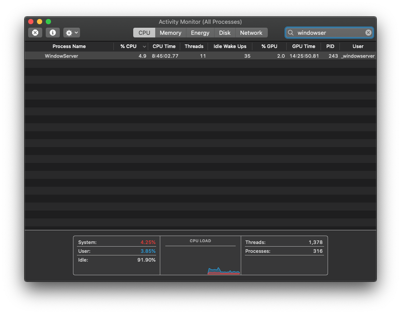Click PID value 243
Viewport: 401px width, 314px height.
[333, 56]
